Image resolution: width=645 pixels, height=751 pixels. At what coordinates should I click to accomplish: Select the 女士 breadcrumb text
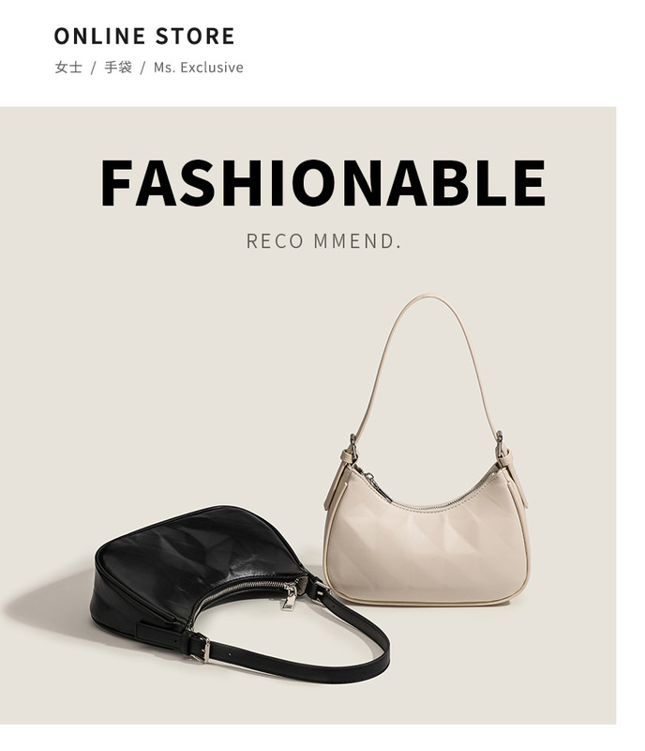(x=68, y=68)
